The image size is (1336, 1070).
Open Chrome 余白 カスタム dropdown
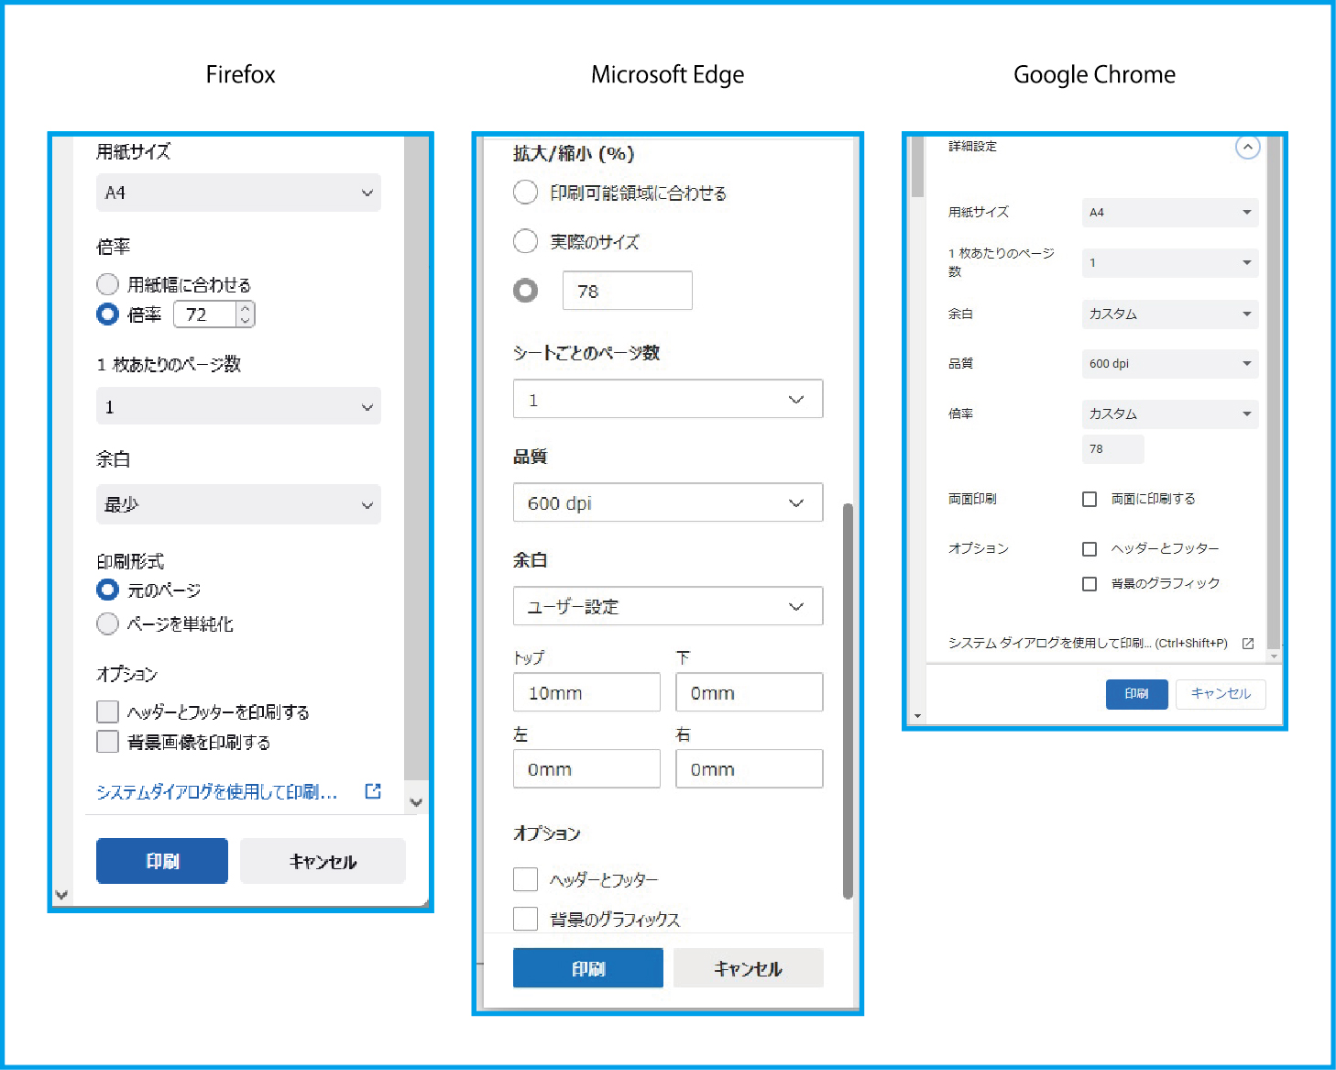[x=1170, y=314]
